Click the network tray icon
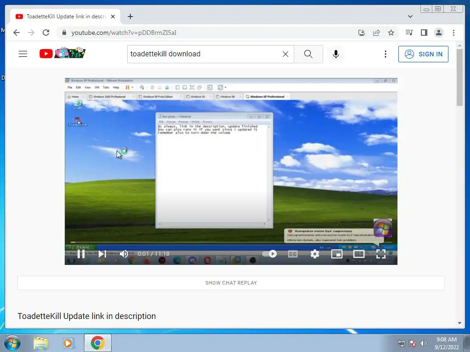470x352 pixels. [x=401, y=343]
